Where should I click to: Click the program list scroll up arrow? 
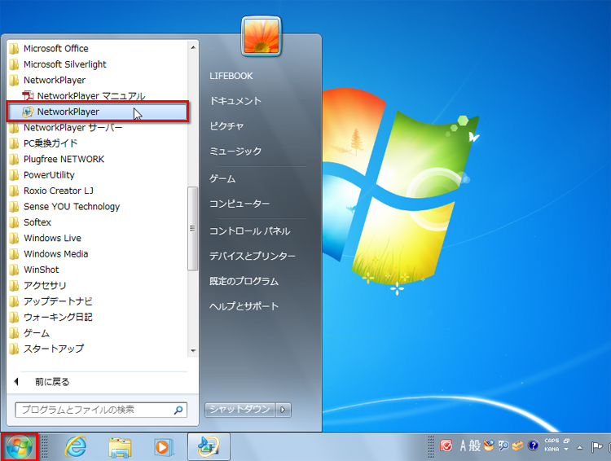click(x=193, y=47)
